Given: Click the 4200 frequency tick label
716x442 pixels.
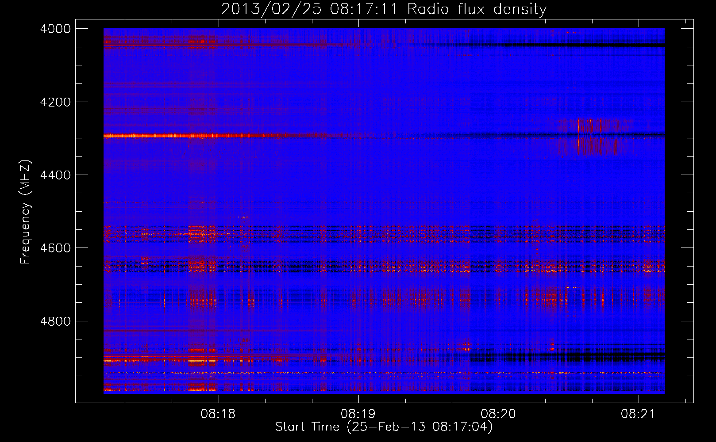Looking at the screenshot, I should [x=55, y=102].
